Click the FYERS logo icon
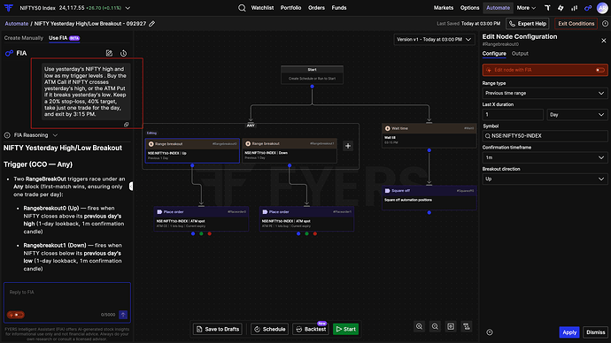This screenshot has width=611, height=343. coord(8,8)
